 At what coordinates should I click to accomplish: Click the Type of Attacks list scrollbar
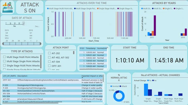click(41, 62)
